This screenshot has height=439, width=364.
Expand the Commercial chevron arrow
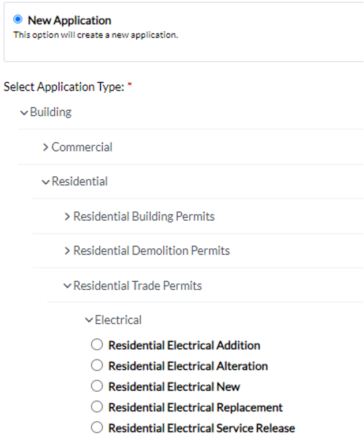tap(46, 147)
